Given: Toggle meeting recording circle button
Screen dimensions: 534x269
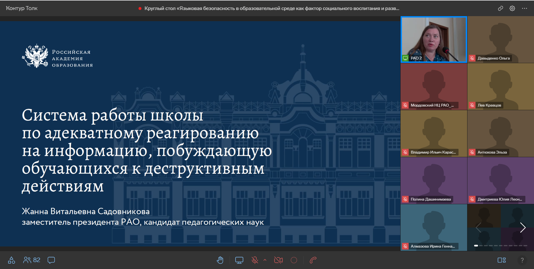Looking at the screenshot, I should click(294, 260).
